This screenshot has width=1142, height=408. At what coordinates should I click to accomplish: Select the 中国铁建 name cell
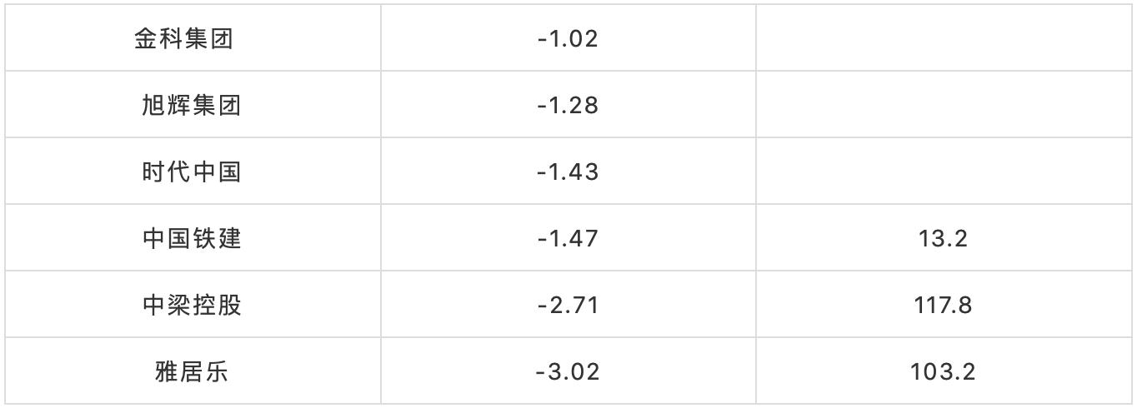pos(191,238)
